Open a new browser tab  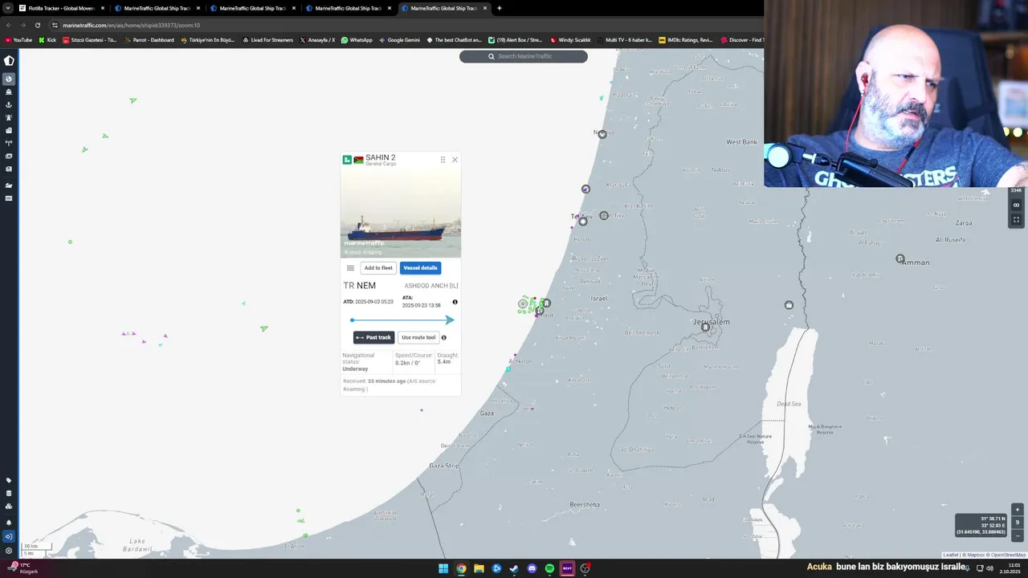tap(500, 8)
